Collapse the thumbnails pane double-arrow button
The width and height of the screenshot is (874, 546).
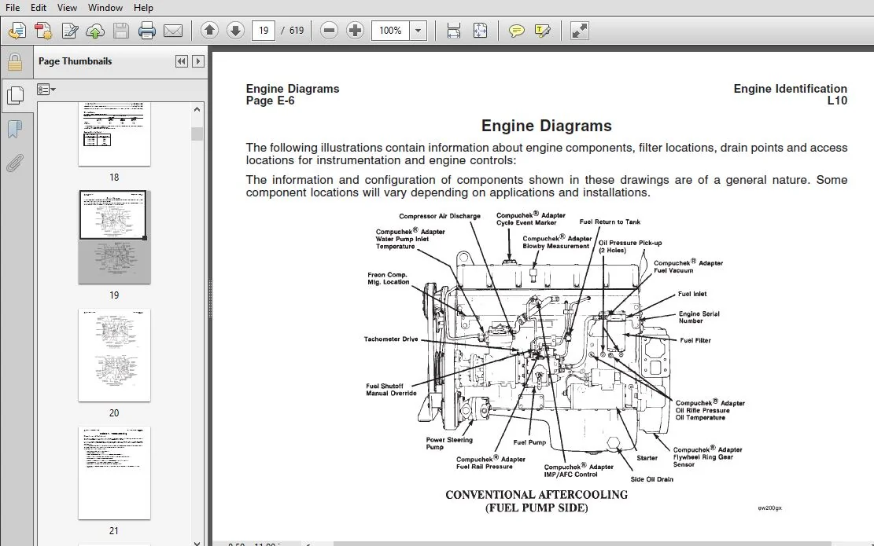coord(181,61)
